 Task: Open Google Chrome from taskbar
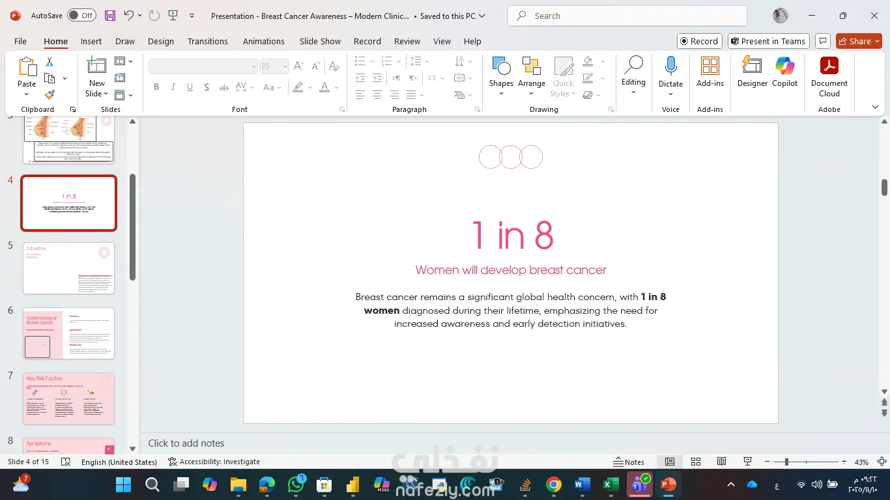coord(554,484)
